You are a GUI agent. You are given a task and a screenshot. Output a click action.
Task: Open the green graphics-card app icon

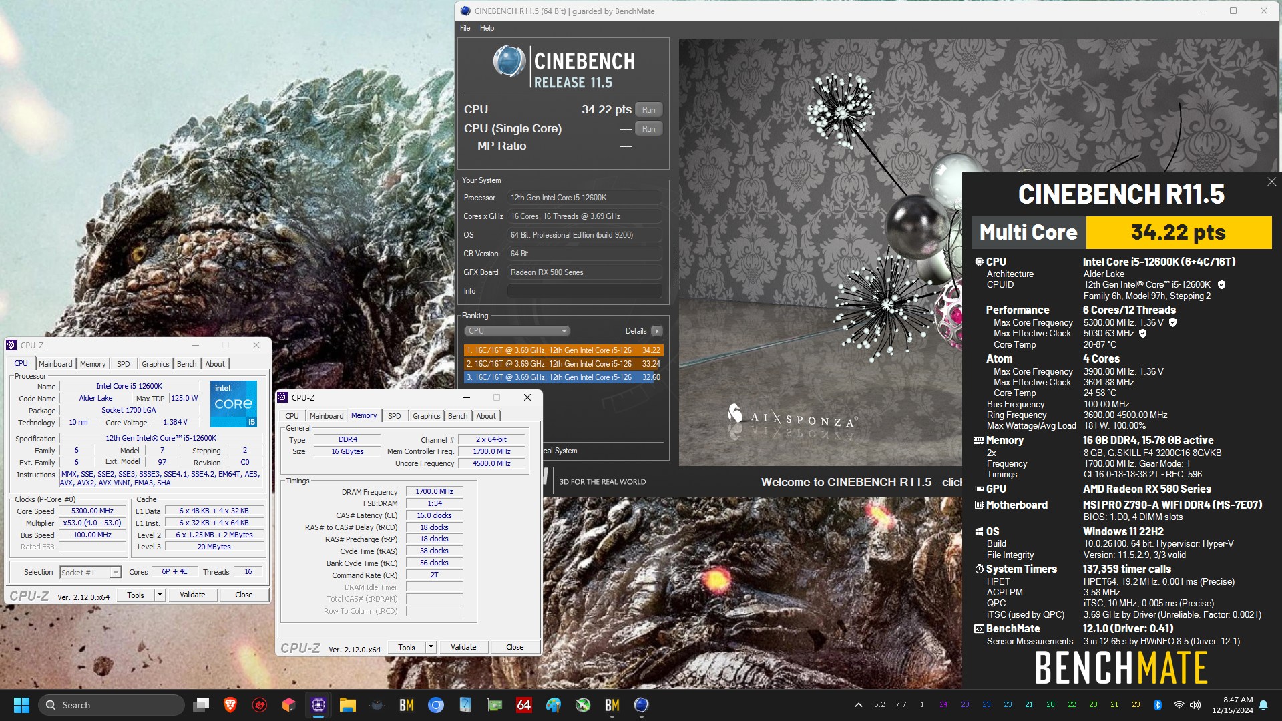click(495, 705)
